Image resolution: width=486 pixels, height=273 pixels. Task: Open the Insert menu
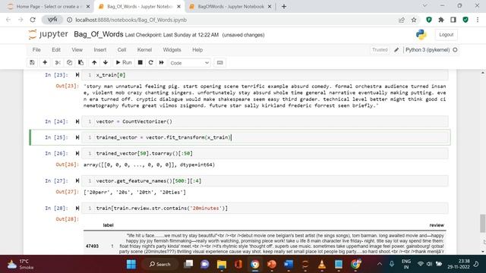[x=99, y=50]
